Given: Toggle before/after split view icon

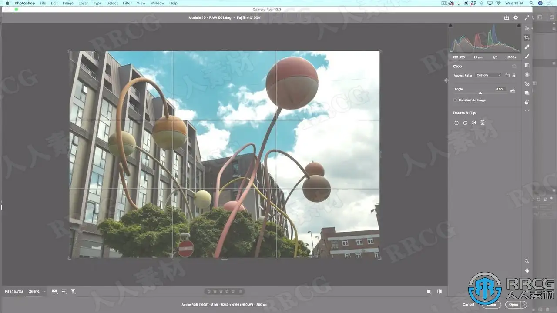Looking at the screenshot, I should pos(440,291).
